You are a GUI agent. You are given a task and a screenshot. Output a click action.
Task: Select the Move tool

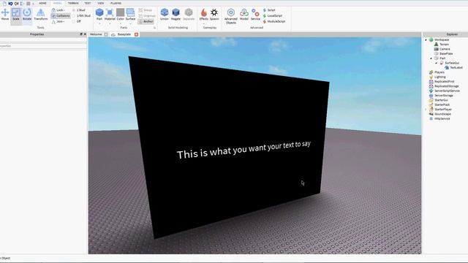pyautogui.click(x=5, y=15)
